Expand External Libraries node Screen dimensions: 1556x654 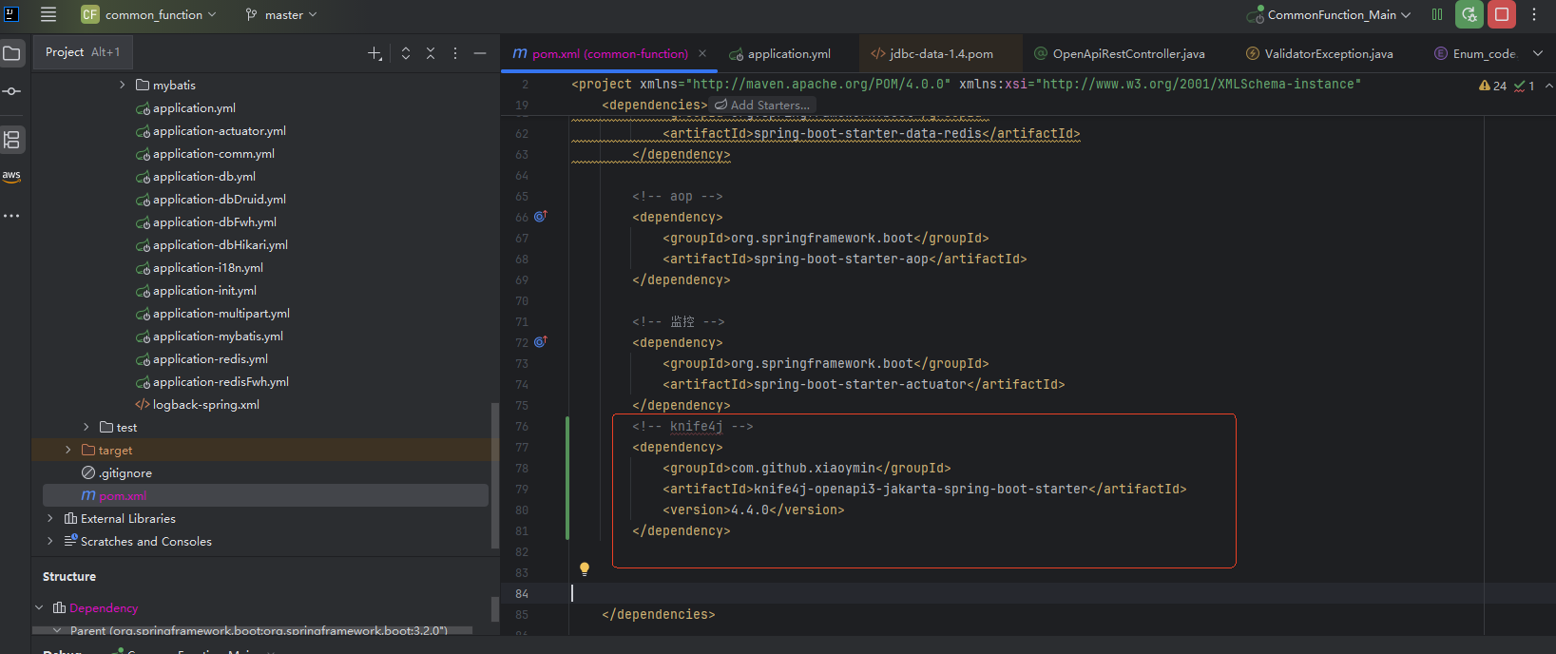[x=49, y=518]
